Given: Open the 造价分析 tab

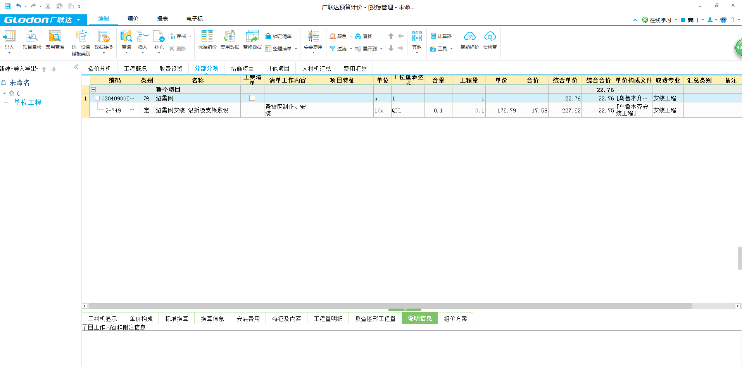Looking at the screenshot, I should pos(100,69).
